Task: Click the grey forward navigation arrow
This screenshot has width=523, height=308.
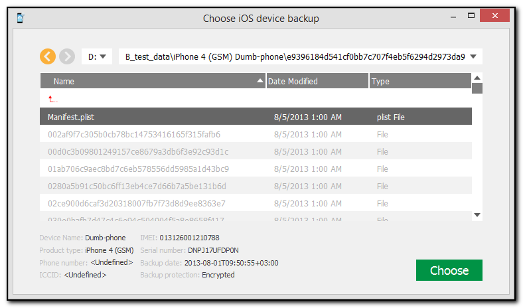Action: coord(66,56)
